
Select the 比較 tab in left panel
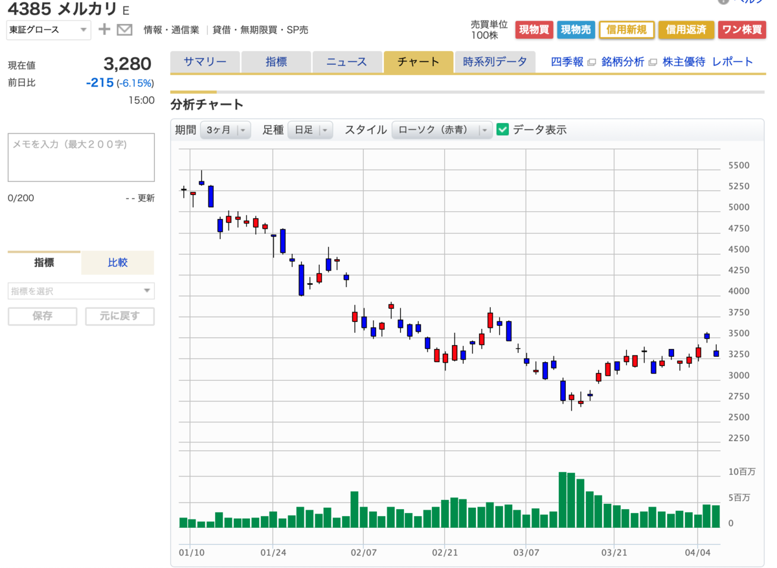(118, 263)
